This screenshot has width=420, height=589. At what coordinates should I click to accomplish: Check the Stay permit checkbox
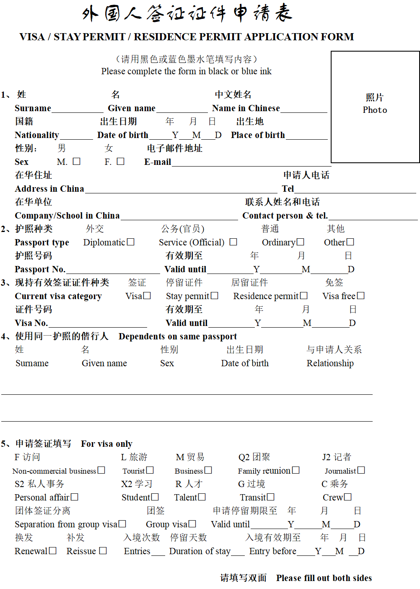click(215, 296)
